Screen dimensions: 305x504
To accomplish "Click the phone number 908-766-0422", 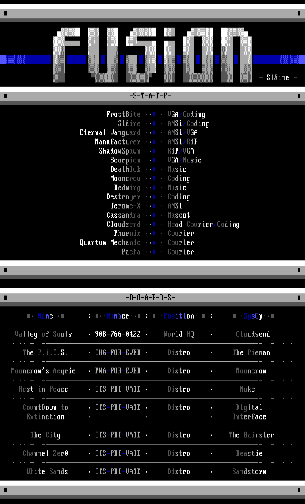I will pos(117,334).
